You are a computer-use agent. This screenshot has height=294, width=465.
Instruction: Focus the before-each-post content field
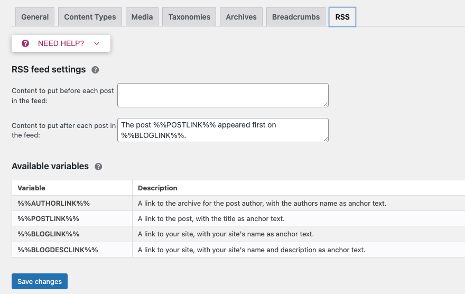[x=222, y=95]
